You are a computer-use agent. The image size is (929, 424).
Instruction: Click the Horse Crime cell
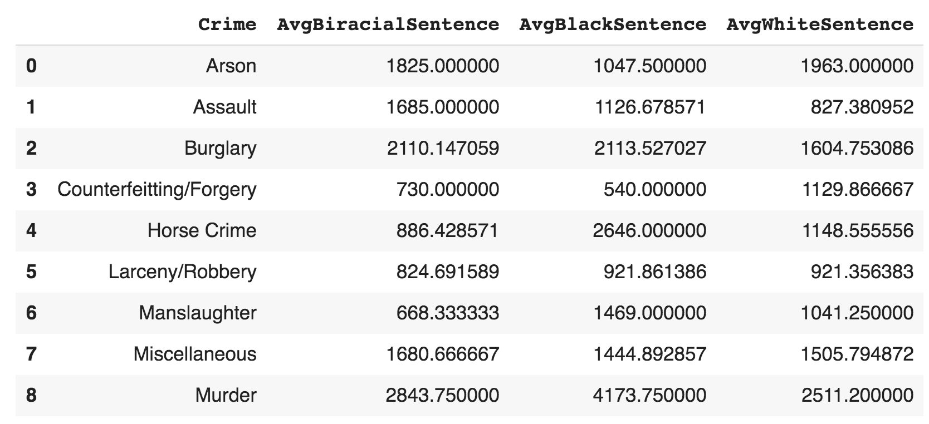(202, 230)
